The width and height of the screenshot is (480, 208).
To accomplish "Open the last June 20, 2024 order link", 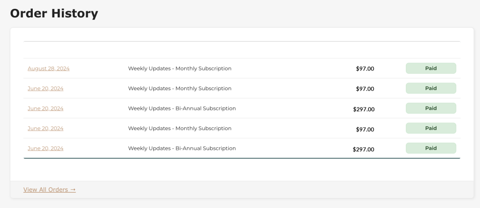I will 45,148.
